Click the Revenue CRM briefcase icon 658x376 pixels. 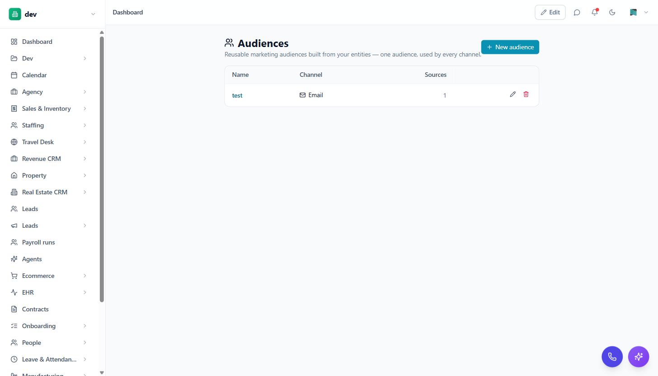(x=14, y=159)
